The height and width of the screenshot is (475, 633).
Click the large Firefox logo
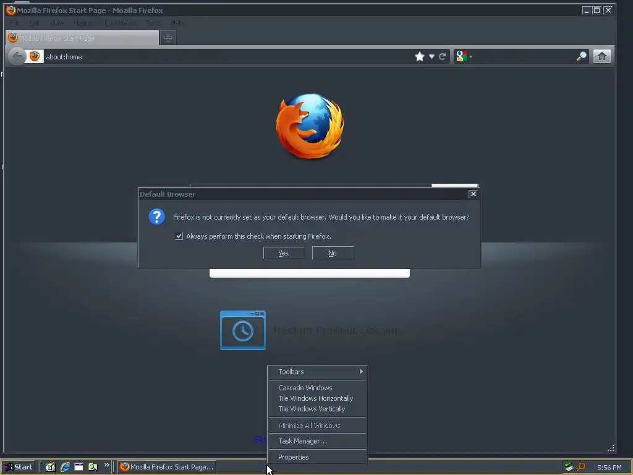point(310,126)
